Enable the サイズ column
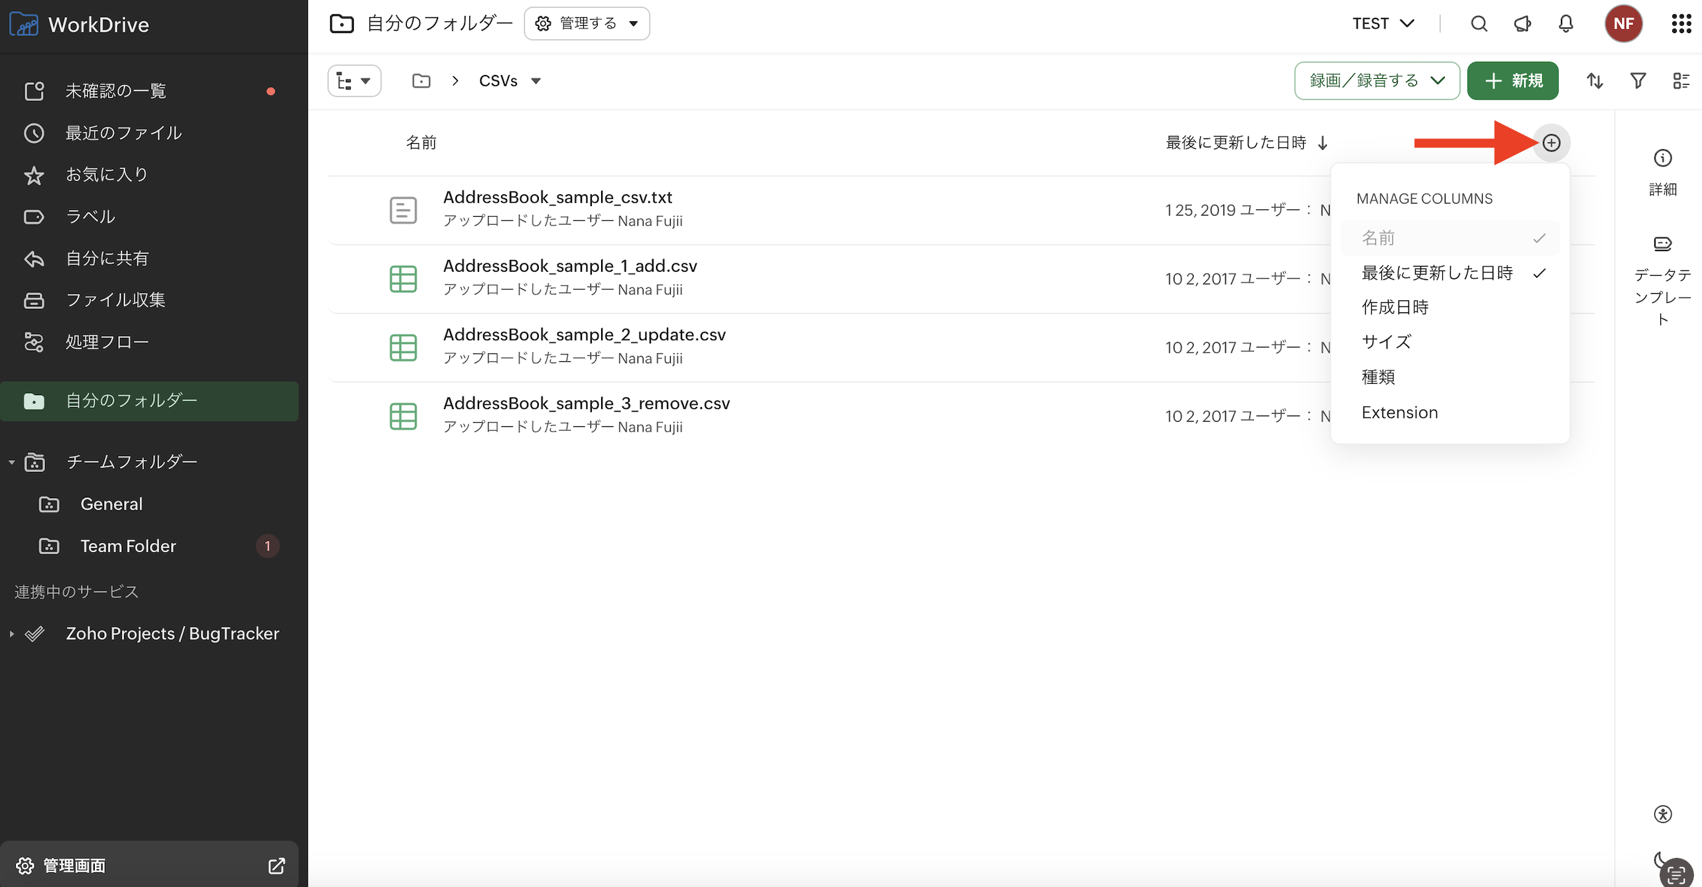The height and width of the screenshot is (887, 1702). [1386, 341]
